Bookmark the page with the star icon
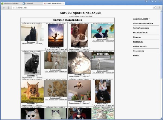 pyautogui.click(x=154, y=8)
